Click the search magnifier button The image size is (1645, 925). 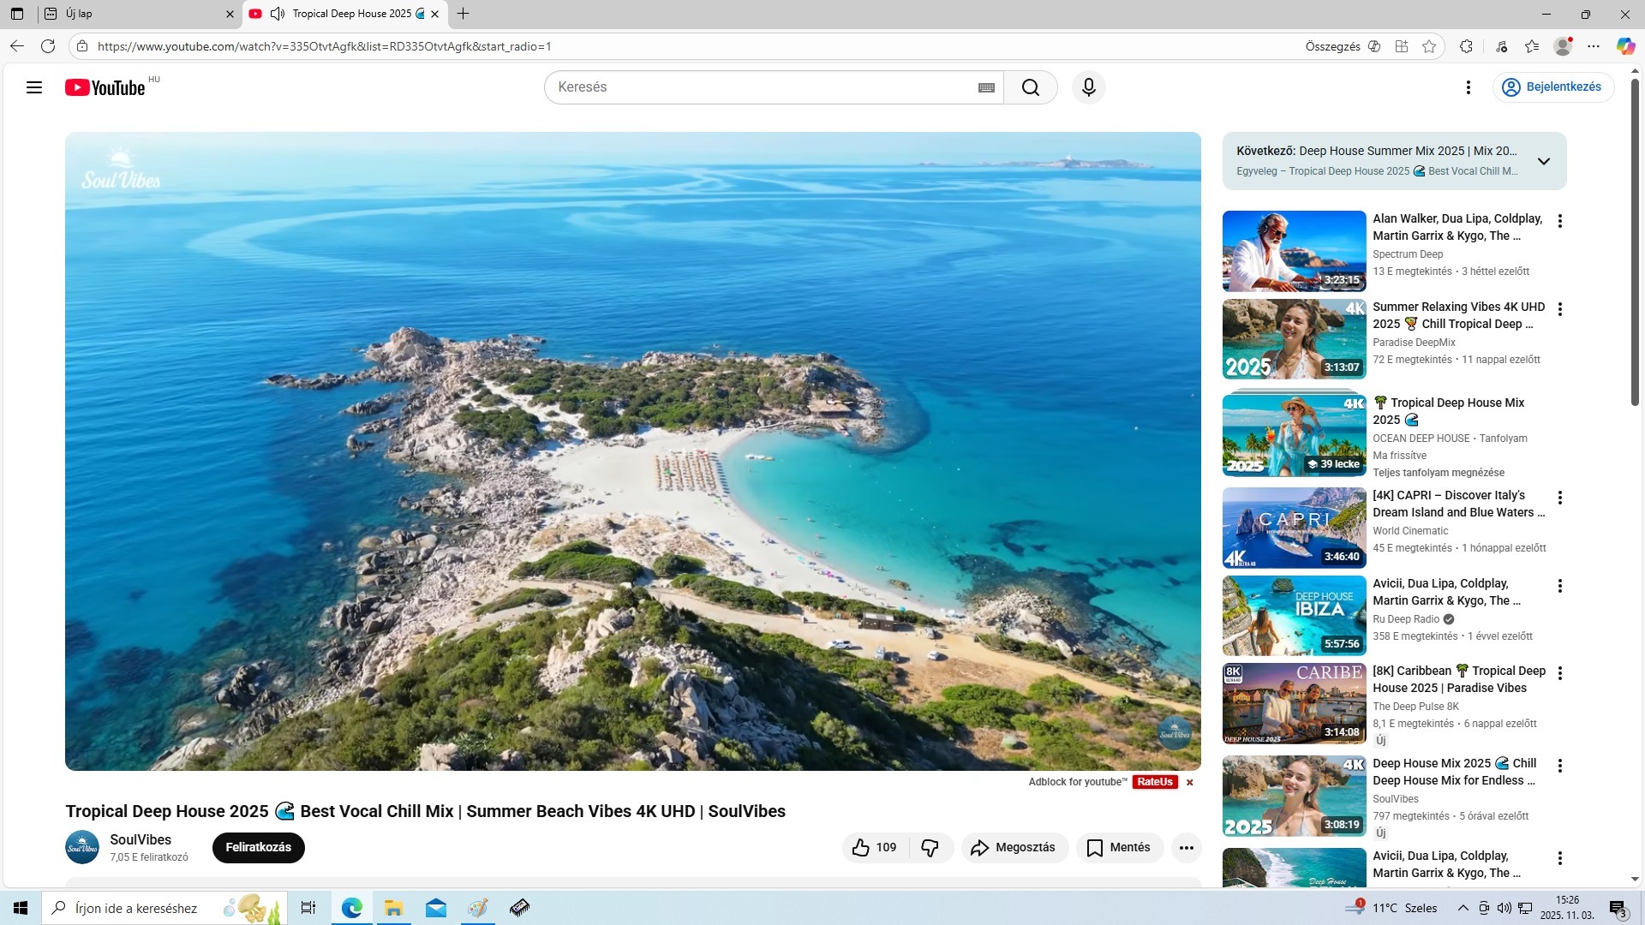(1030, 87)
